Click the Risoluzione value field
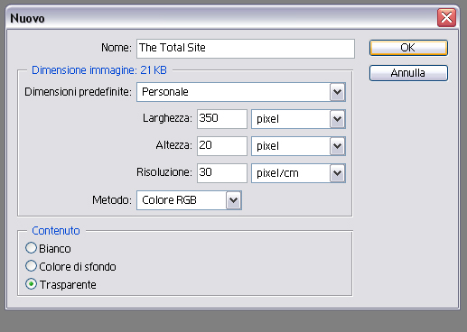 tap(222, 173)
